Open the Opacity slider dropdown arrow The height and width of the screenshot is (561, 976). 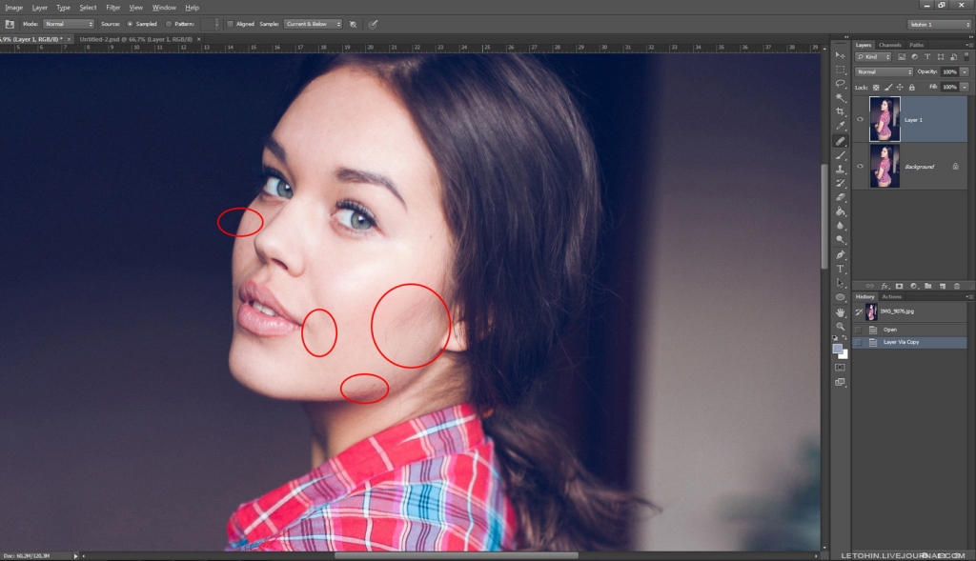965,72
